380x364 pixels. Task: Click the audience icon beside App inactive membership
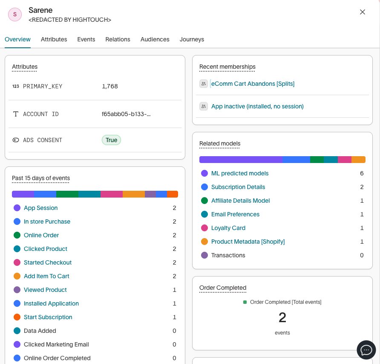coord(204,105)
